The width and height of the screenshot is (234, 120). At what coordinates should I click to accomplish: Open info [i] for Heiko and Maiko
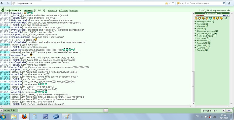click(x=215, y=36)
